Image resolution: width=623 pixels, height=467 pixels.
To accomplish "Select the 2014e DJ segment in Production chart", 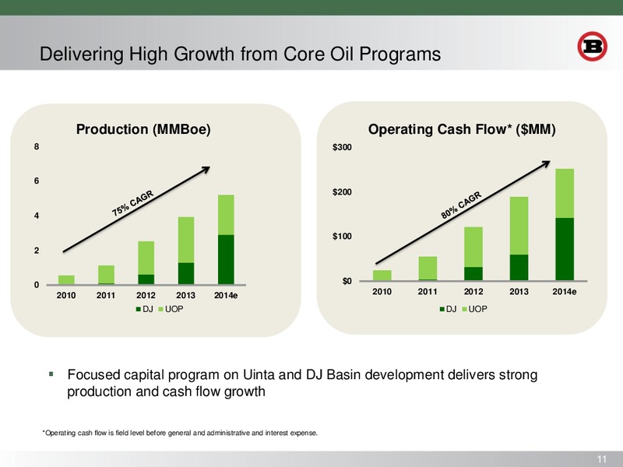I will (x=226, y=260).
